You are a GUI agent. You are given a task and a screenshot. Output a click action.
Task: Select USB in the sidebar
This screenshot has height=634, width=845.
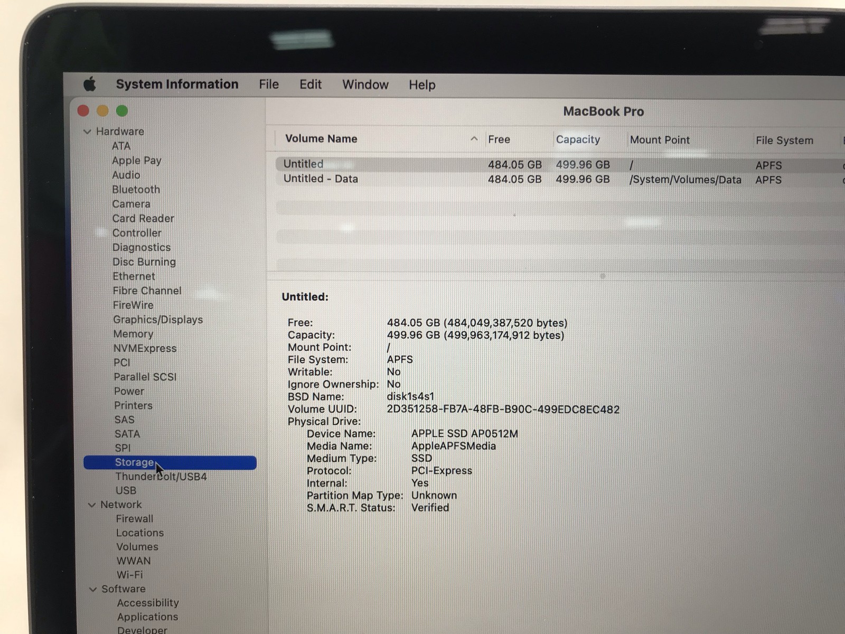click(x=126, y=491)
